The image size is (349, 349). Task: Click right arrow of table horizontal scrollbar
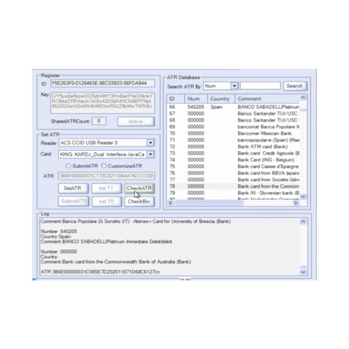296,203
